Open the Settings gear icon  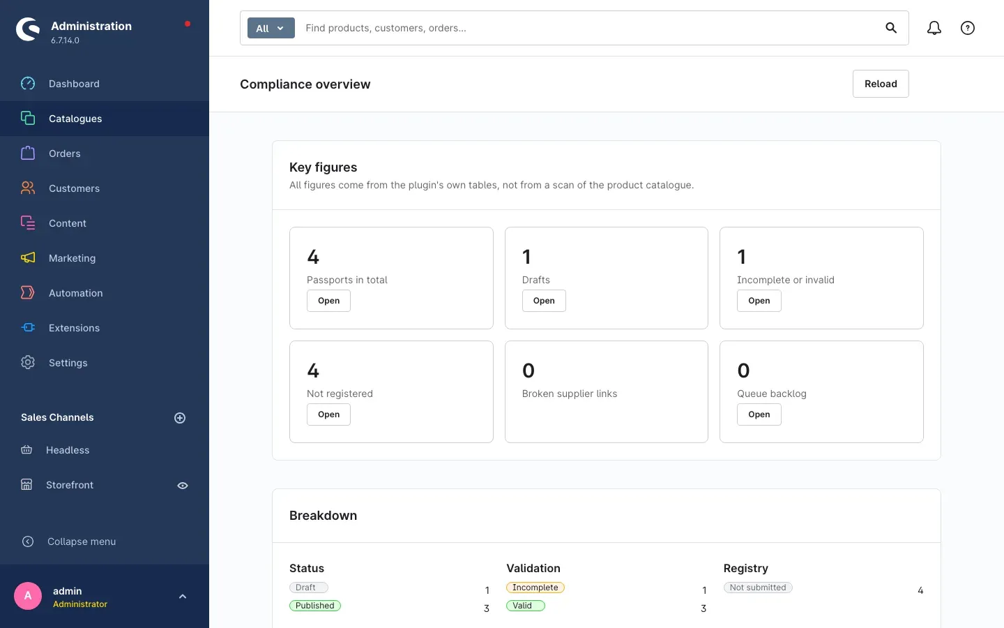[x=28, y=363]
